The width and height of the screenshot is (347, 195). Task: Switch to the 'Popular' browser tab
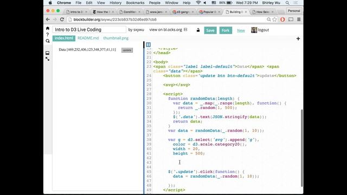click(209, 12)
